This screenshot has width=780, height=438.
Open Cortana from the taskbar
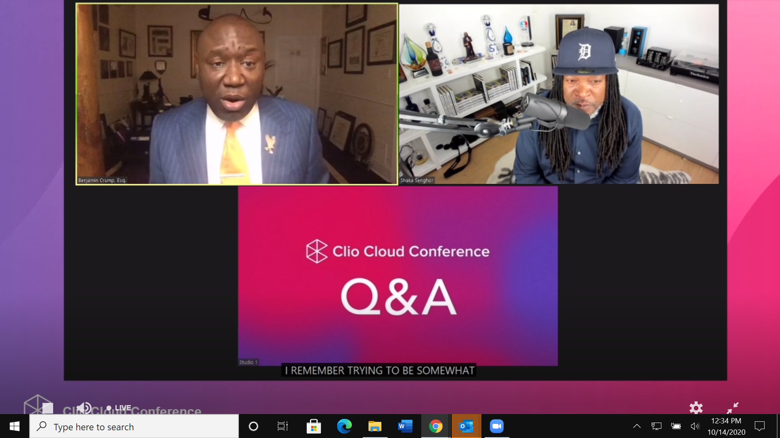pos(253,426)
